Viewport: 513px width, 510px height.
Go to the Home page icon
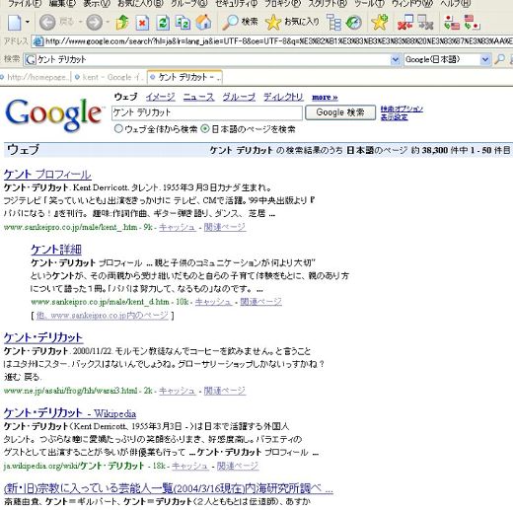coord(204,22)
